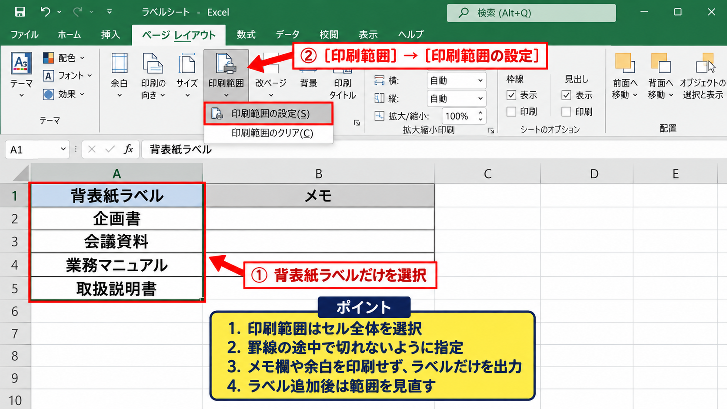Open the ファイル tab
727x409 pixels.
24,34
